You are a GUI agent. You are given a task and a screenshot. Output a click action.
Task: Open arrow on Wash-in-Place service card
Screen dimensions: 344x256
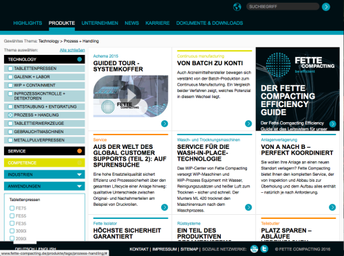point(248,207)
